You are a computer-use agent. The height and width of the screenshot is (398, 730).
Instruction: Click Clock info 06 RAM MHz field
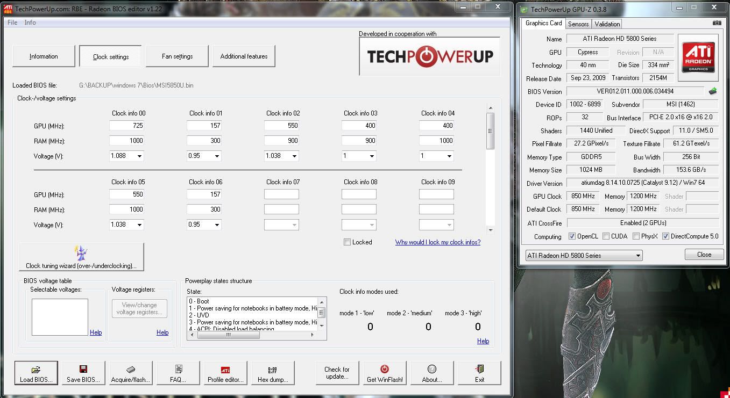[204, 209]
